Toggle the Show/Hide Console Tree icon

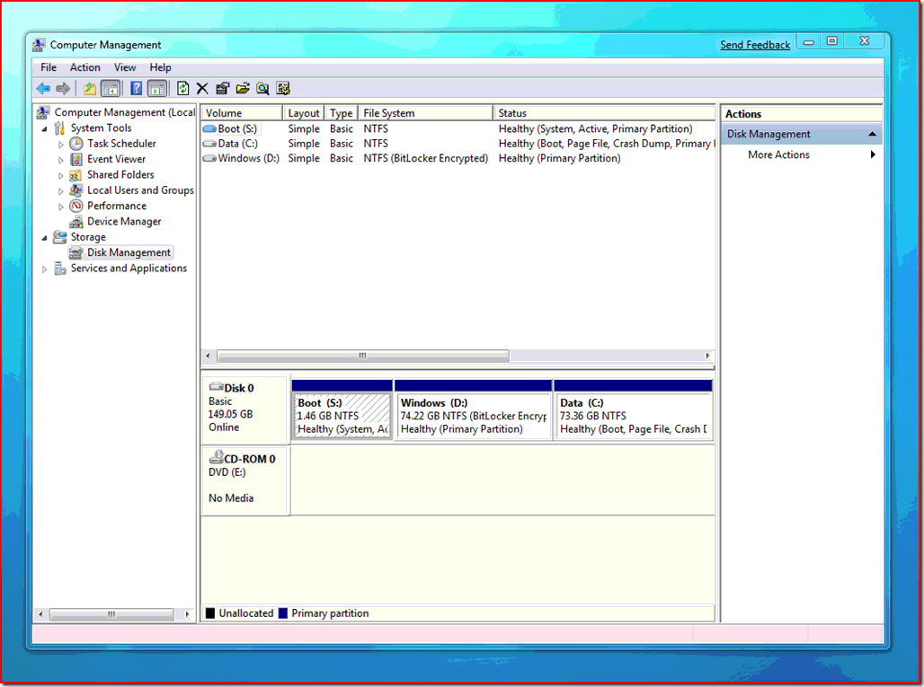111,89
